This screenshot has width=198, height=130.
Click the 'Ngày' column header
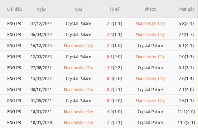click(41, 9)
